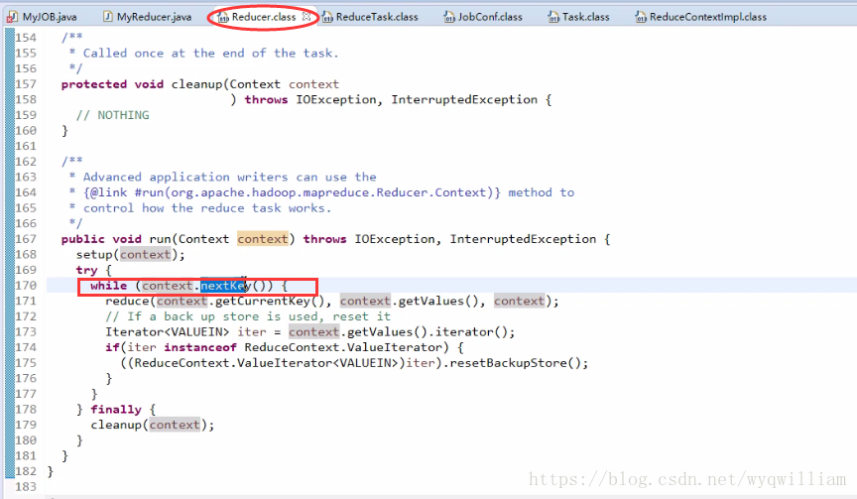The width and height of the screenshot is (857, 499).
Task: Click the 'cleanup' call on line 179
Action: (x=116, y=425)
